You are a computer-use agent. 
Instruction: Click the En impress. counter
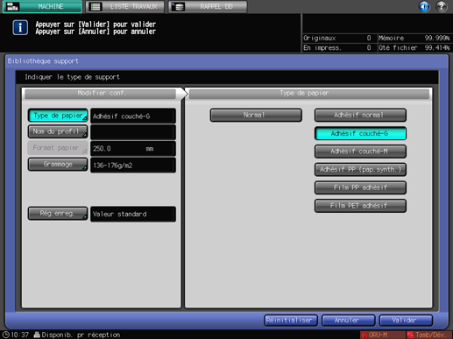tap(337, 47)
